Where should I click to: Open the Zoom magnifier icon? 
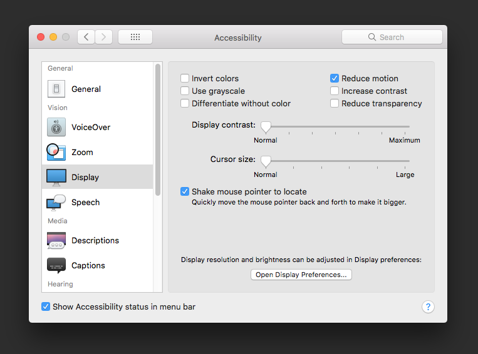56,152
